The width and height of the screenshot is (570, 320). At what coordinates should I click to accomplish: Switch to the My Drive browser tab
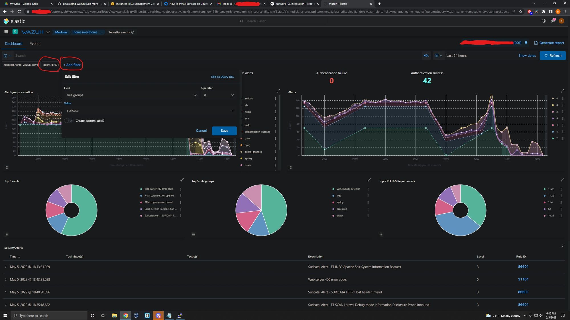28,4
